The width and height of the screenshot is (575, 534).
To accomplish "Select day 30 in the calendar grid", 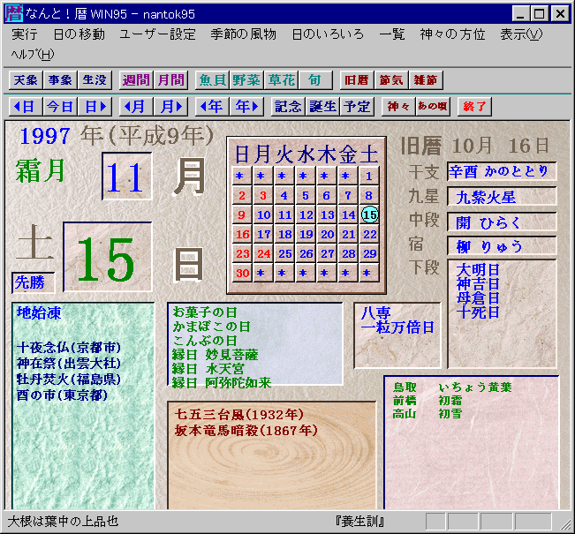I will [x=242, y=273].
